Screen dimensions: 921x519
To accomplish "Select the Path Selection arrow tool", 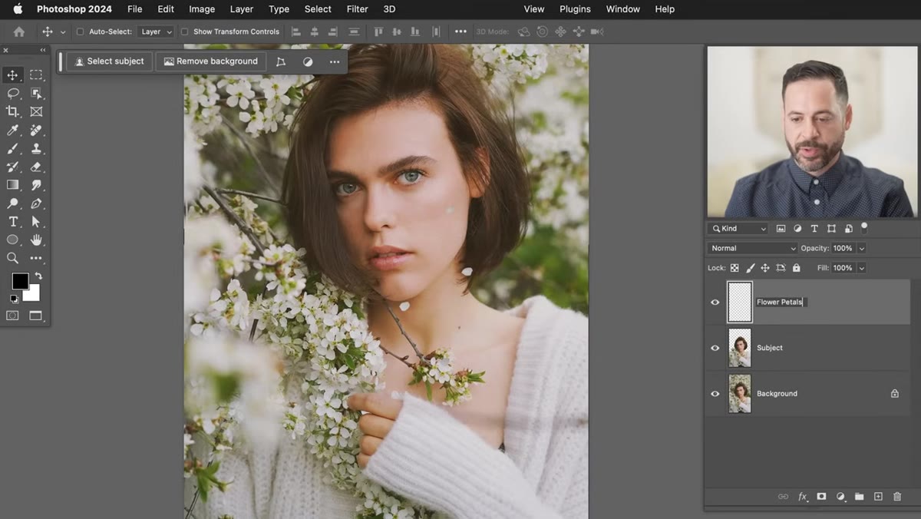I will 36,222.
